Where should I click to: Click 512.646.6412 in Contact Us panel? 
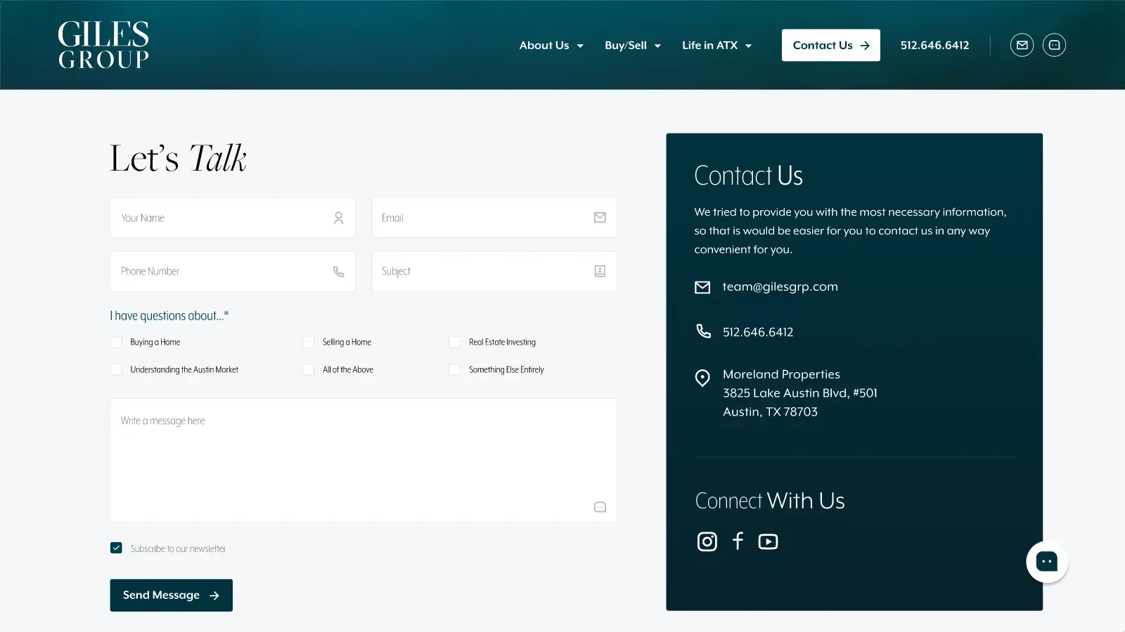(x=758, y=332)
